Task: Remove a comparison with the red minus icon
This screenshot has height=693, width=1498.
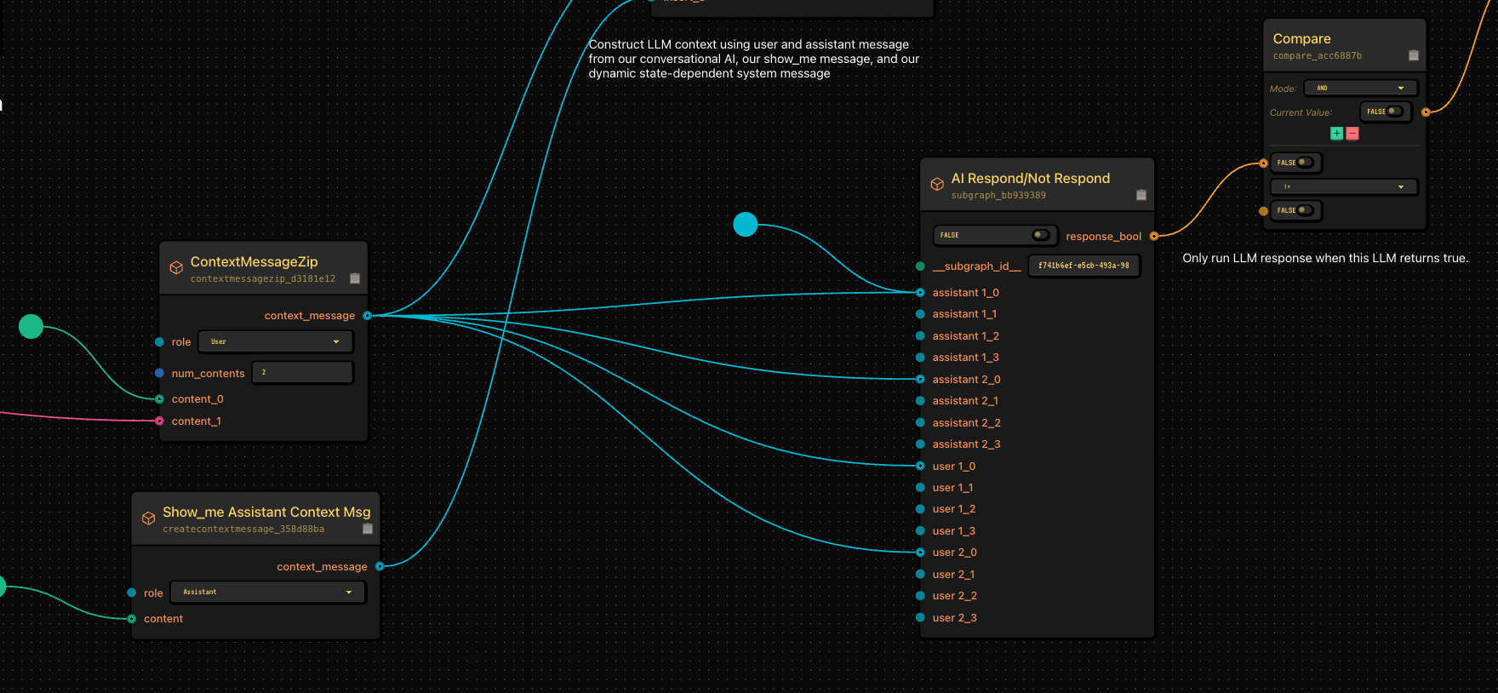Action: [1352, 134]
